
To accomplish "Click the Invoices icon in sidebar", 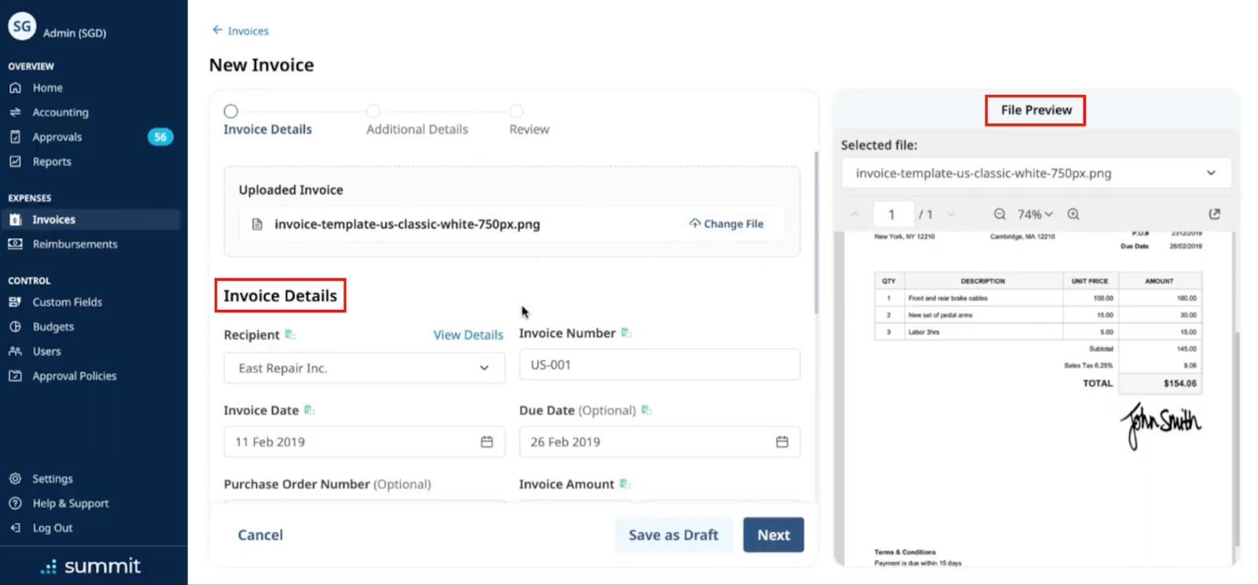I will tap(15, 219).
